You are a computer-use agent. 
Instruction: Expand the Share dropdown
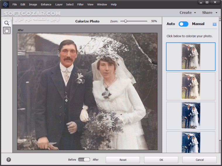(209, 13)
